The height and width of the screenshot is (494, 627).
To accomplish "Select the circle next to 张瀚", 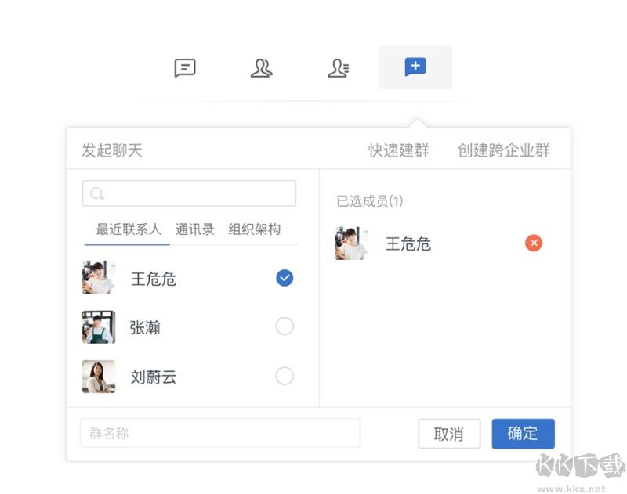I will (x=285, y=326).
